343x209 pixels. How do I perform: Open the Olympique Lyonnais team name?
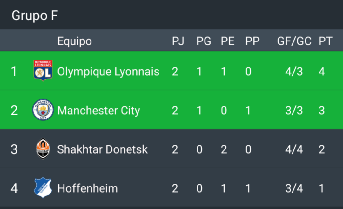coord(108,72)
